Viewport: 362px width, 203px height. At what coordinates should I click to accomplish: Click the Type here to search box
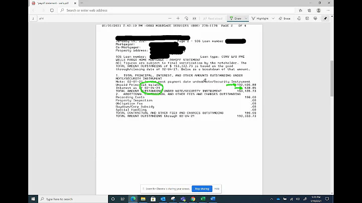[73, 199]
